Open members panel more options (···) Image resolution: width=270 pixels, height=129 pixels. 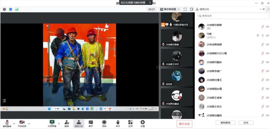pos(260,9)
